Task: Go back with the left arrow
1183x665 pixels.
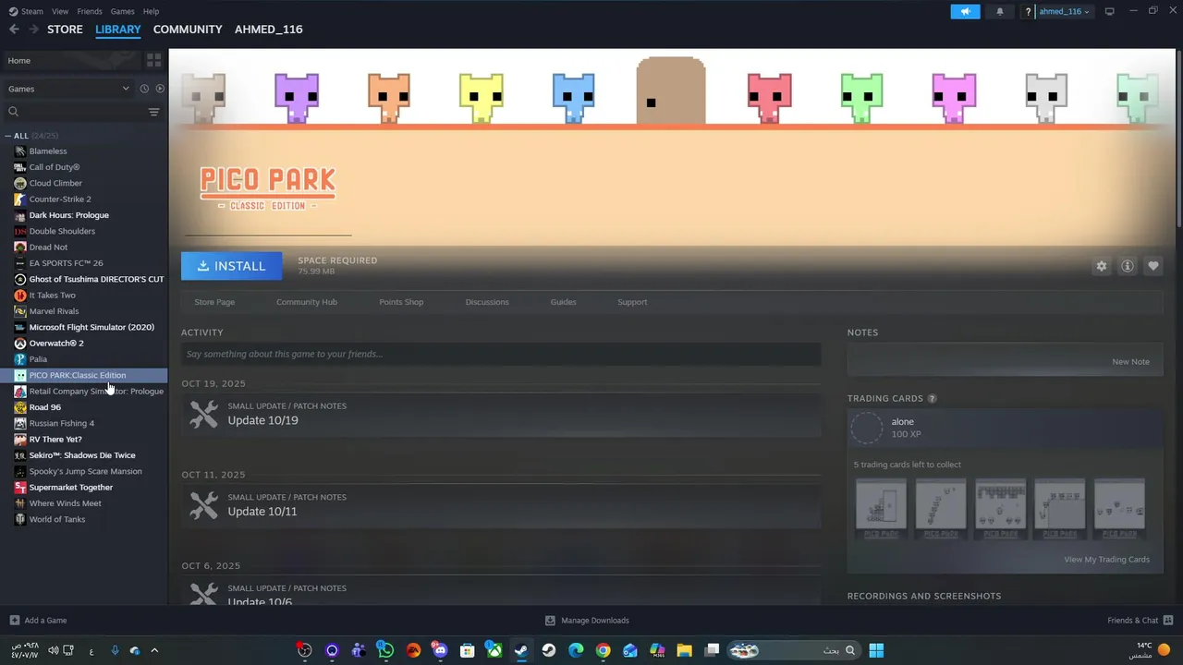Action: pyautogui.click(x=14, y=30)
